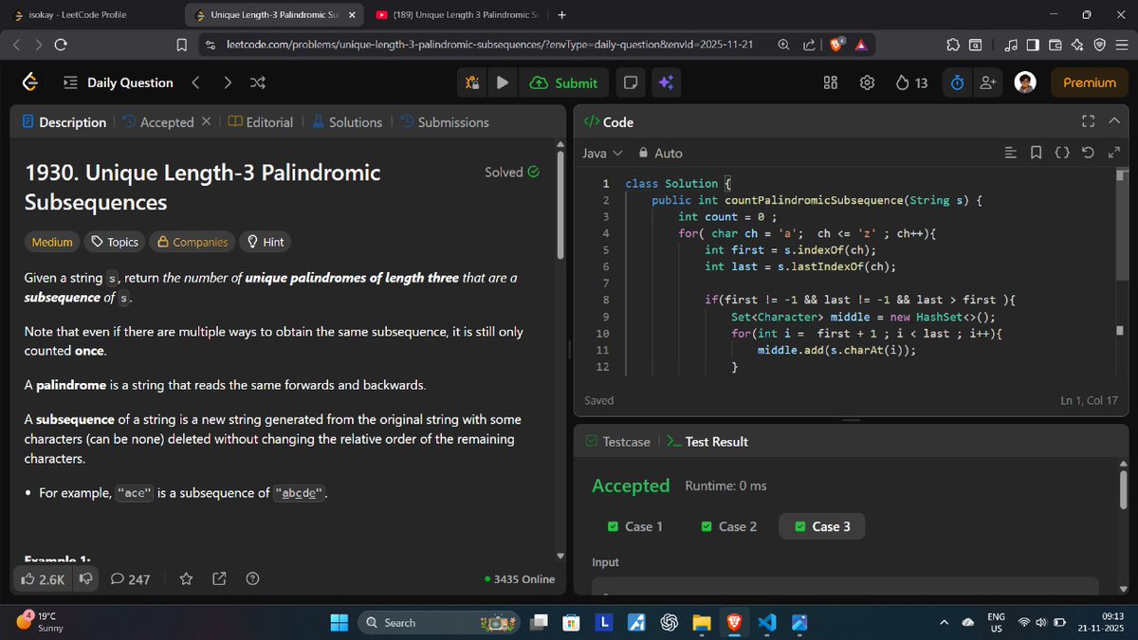The height and width of the screenshot is (640, 1138).
Task: Open the Submissions tab
Action: [445, 122]
